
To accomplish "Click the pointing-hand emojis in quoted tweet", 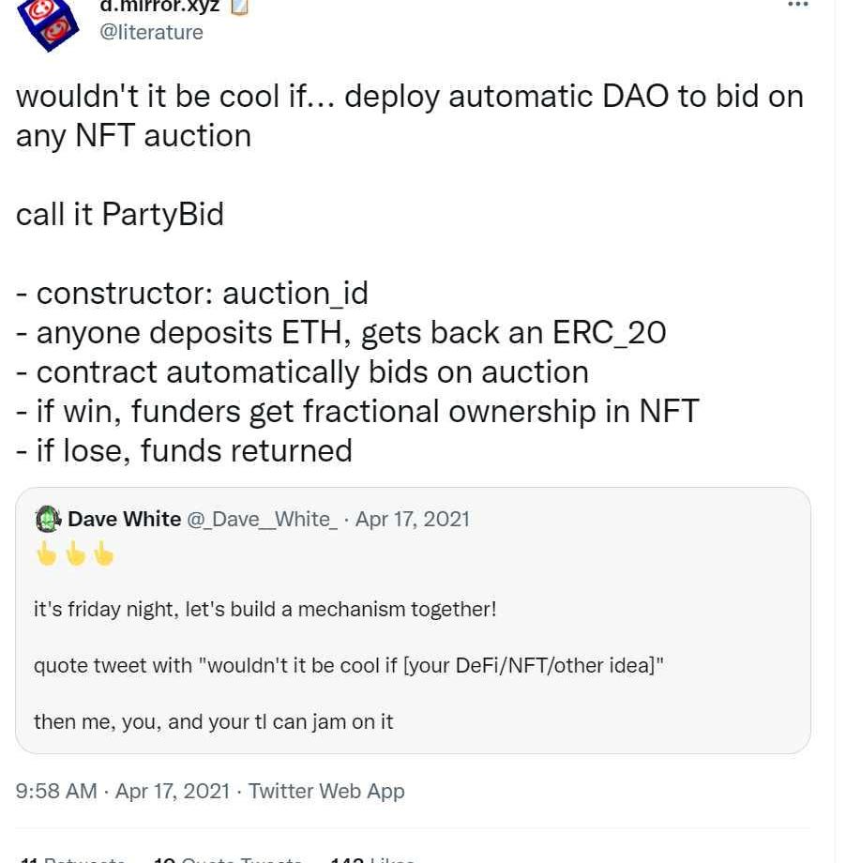I will (75, 555).
